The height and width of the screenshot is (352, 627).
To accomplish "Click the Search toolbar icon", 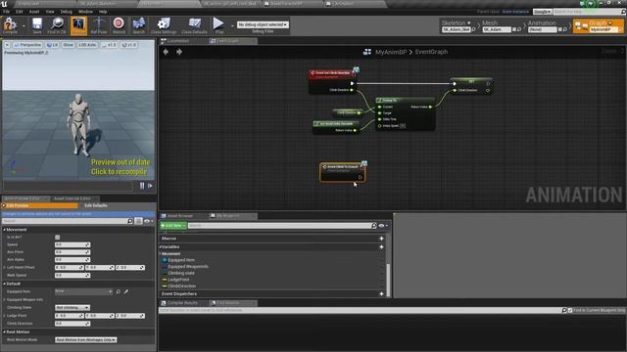I will tap(139, 25).
